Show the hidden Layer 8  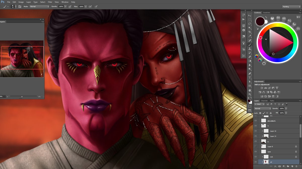(x=255, y=146)
